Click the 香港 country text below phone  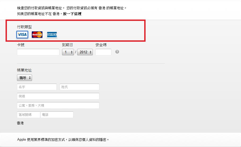point(20,123)
